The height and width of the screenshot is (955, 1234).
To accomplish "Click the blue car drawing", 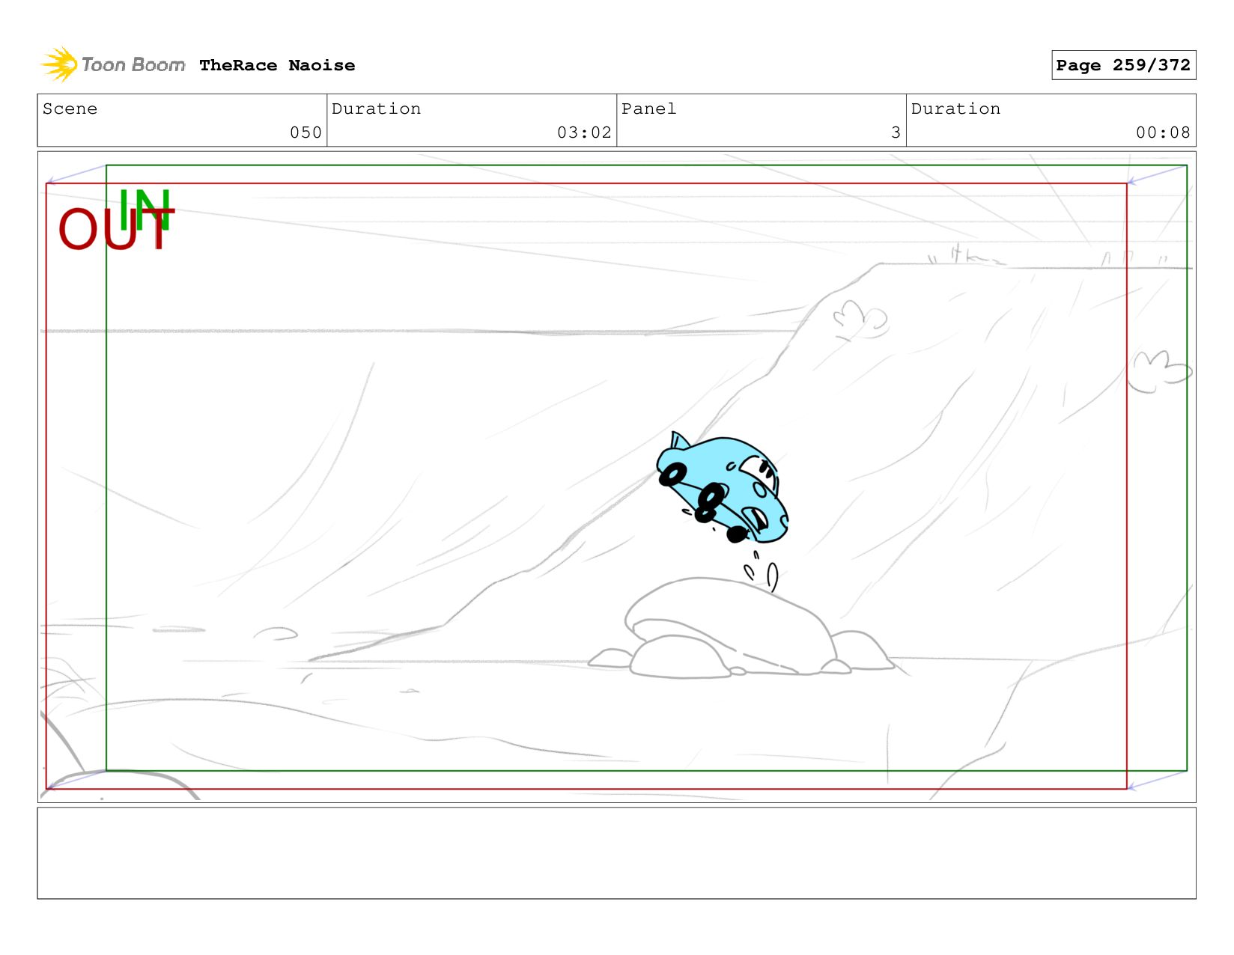I will [722, 487].
